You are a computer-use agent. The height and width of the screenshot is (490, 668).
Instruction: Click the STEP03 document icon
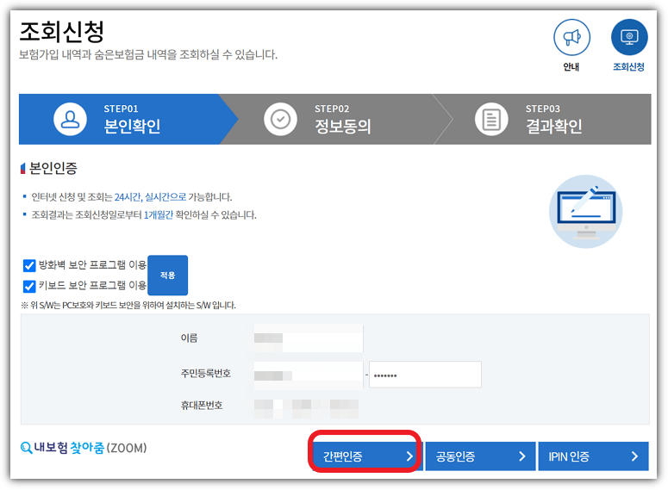point(491,119)
